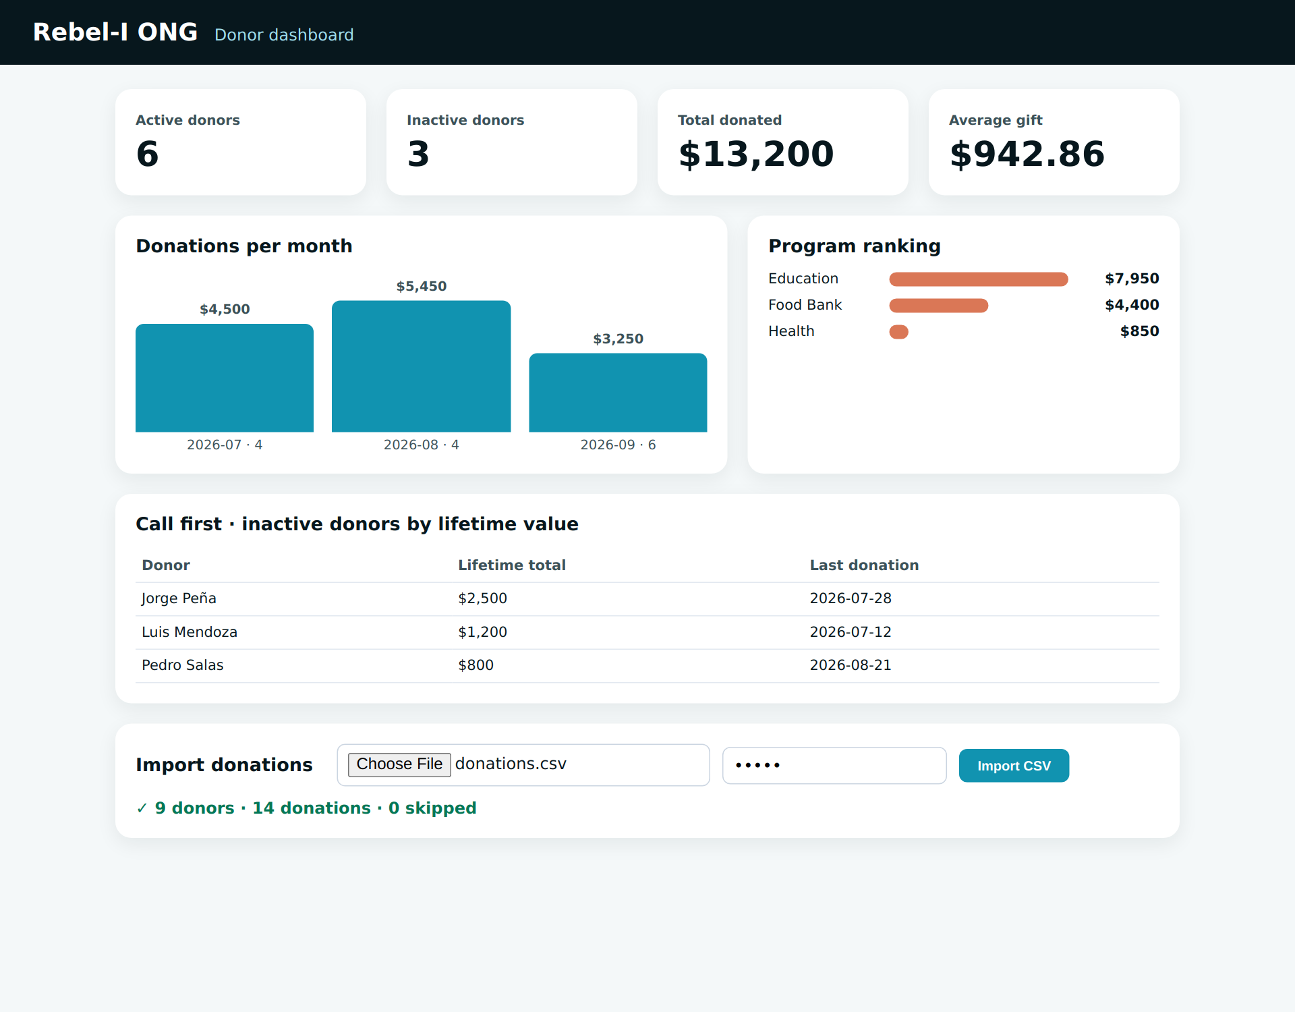The image size is (1295, 1012).
Task: Click the $5,450 bar value label
Action: click(x=422, y=286)
